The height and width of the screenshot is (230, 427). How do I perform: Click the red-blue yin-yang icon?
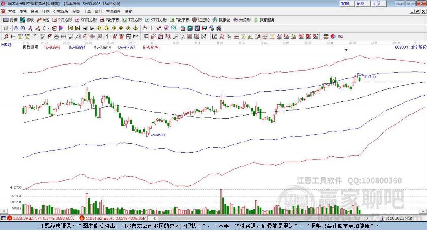333,36
